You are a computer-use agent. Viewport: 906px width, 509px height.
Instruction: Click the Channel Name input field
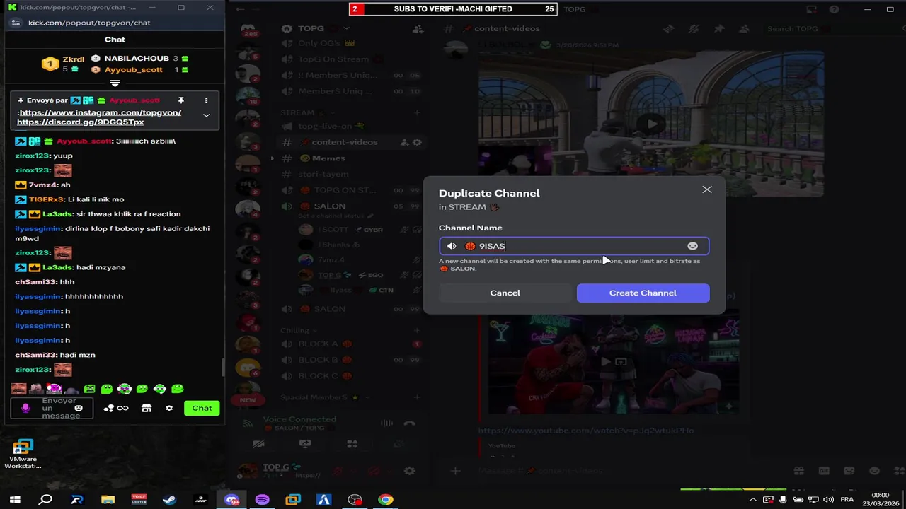point(573,246)
